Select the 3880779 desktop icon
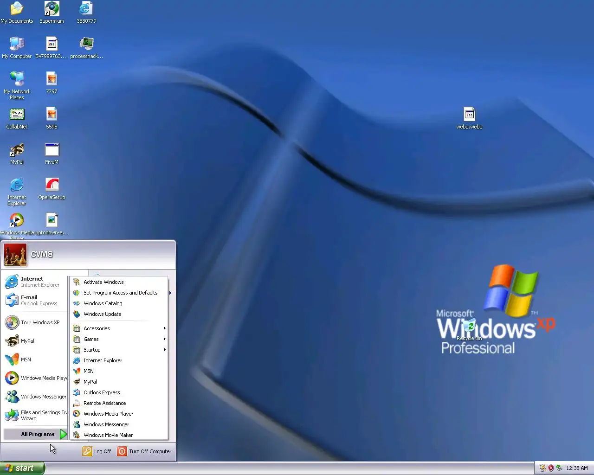594x475 pixels. pyautogui.click(x=86, y=13)
